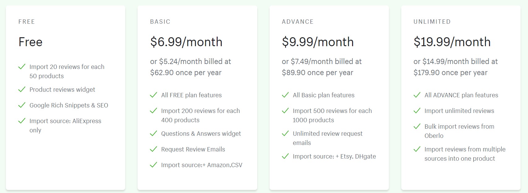Select the BASIC plan heading
This screenshot has height=193, width=528.
click(160, 22)
